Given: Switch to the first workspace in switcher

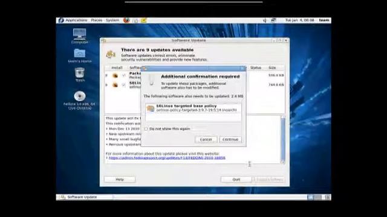Looking at the screenshot, I should [310, 197].
